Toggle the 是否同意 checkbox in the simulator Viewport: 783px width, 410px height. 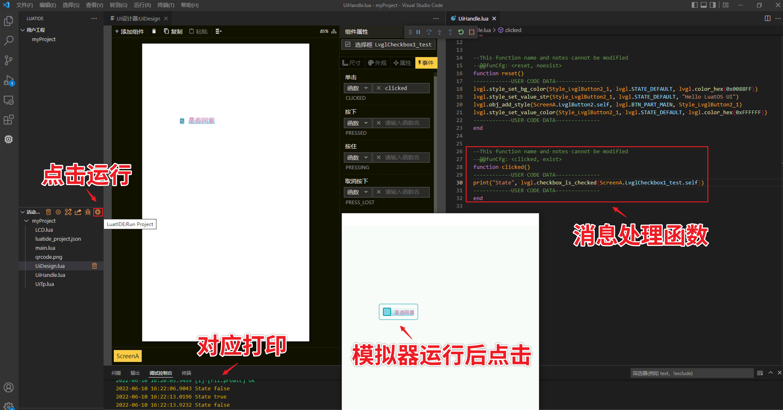pos(387,312)
